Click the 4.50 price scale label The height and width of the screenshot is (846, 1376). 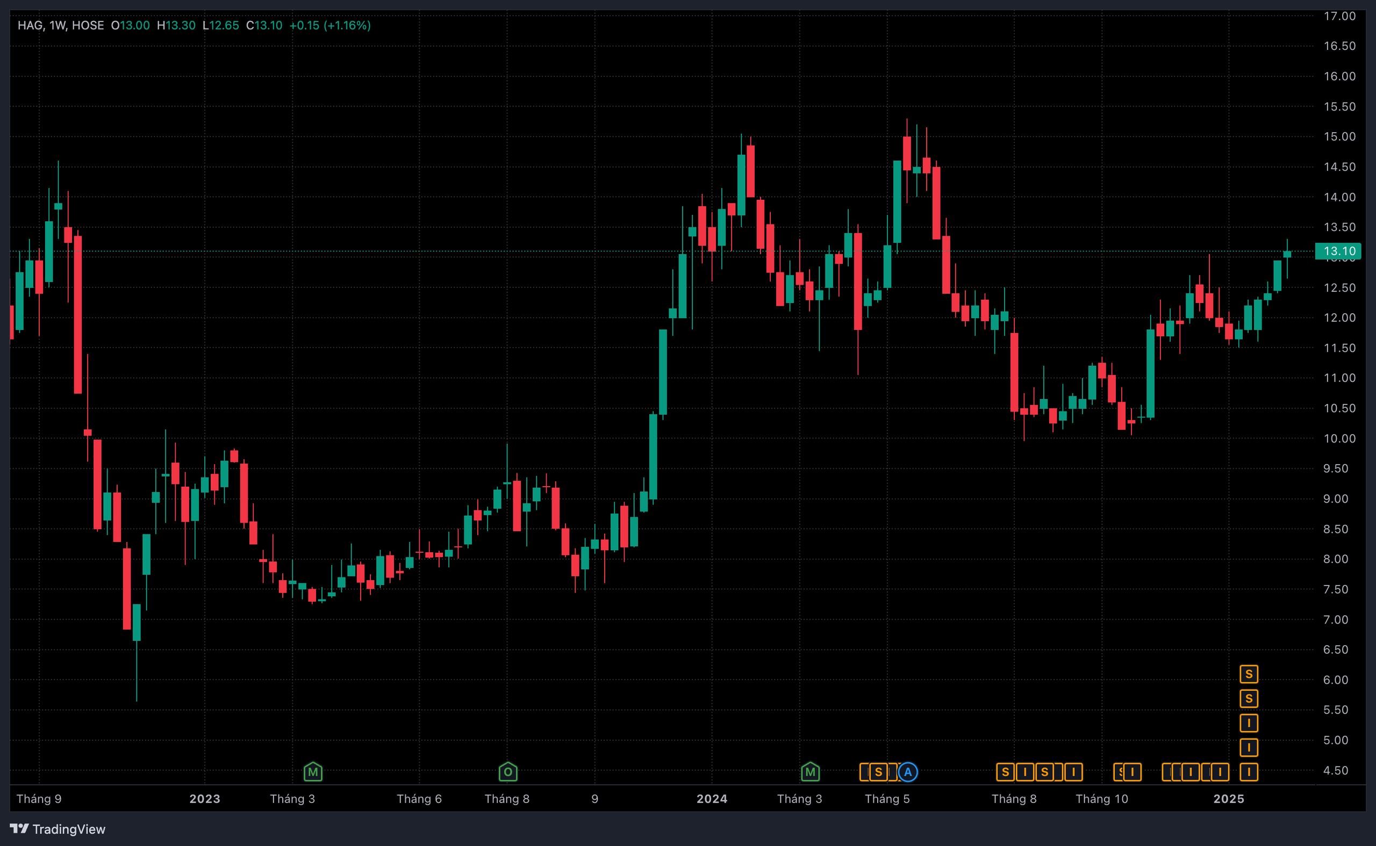click(1336, 770)
